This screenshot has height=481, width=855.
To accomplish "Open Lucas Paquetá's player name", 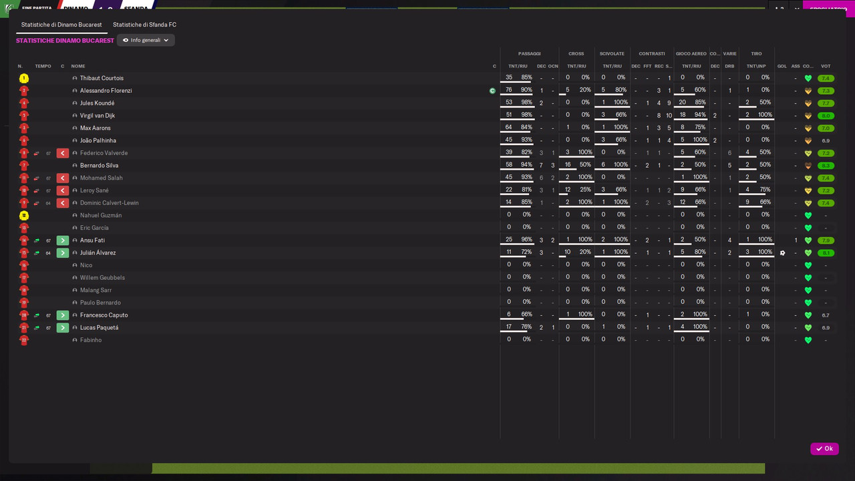I will (x=99, y=328).
